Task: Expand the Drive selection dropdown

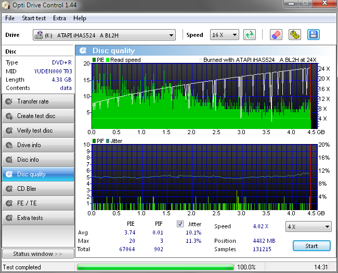Action: pos(104,35)
